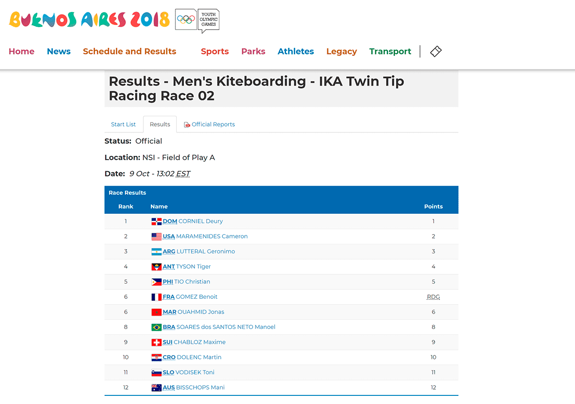Open athlete link MARAMENIDES Cameron

[212, 236]
